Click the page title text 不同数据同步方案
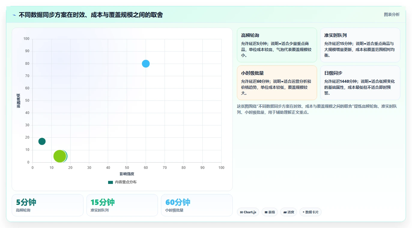412x228 pixels. [x=91, y=15]
